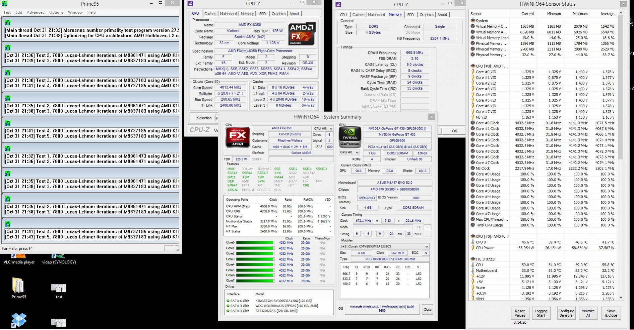Click the NB Clock sensor icon
Screen dimensions: 634x330
473,169
